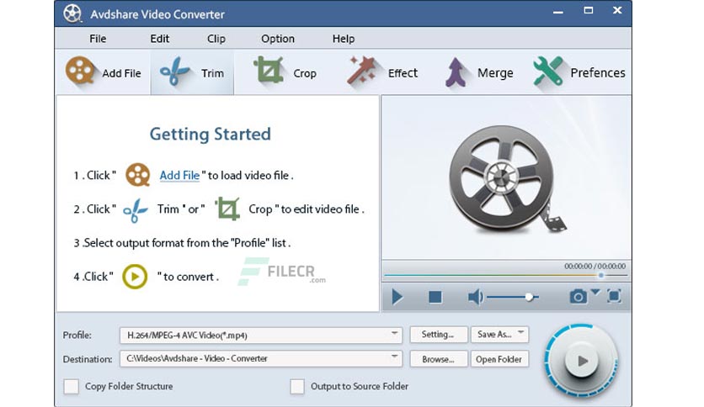Open the Effect magic wand tool

pyautogui.click(x=361, y=71)
